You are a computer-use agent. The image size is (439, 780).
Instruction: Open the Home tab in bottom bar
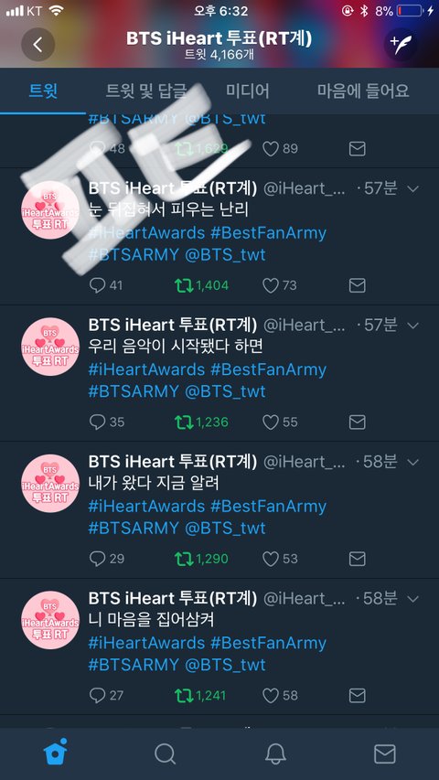pos(56,753)
